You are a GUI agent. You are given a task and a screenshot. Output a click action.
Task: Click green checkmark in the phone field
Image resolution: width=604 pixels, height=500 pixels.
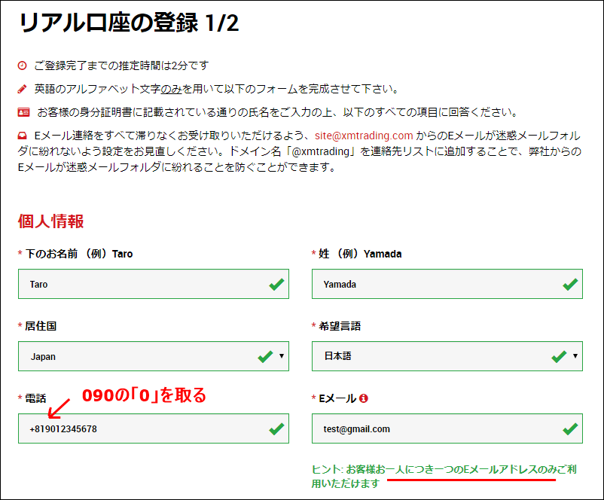point(276,428)
